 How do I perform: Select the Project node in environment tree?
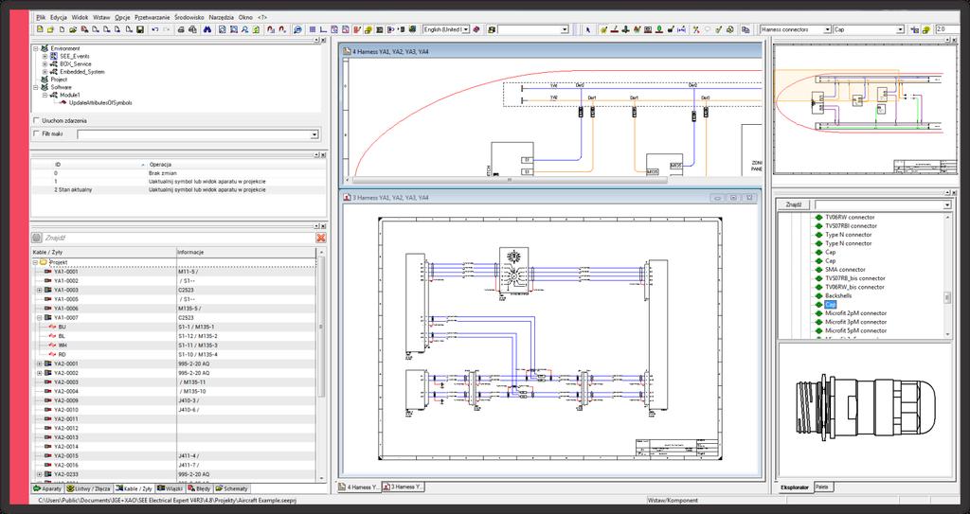tap(59, 80)
